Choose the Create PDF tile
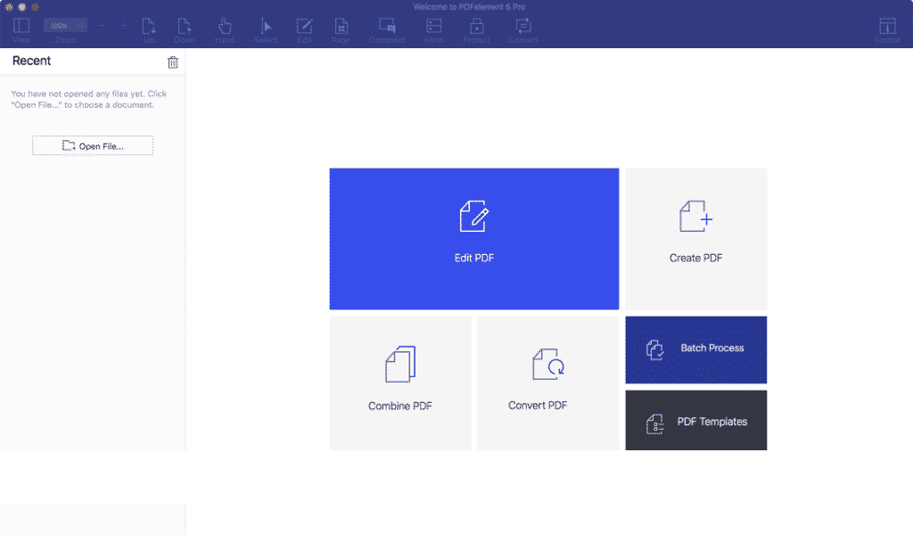 tap(695, 238)
